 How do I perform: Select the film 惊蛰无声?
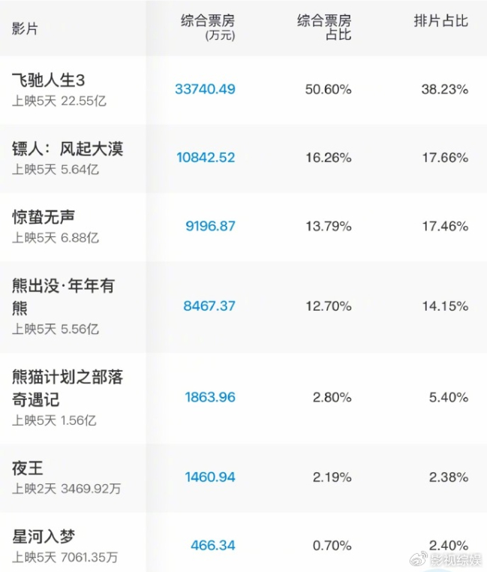[x=44, y=217]
